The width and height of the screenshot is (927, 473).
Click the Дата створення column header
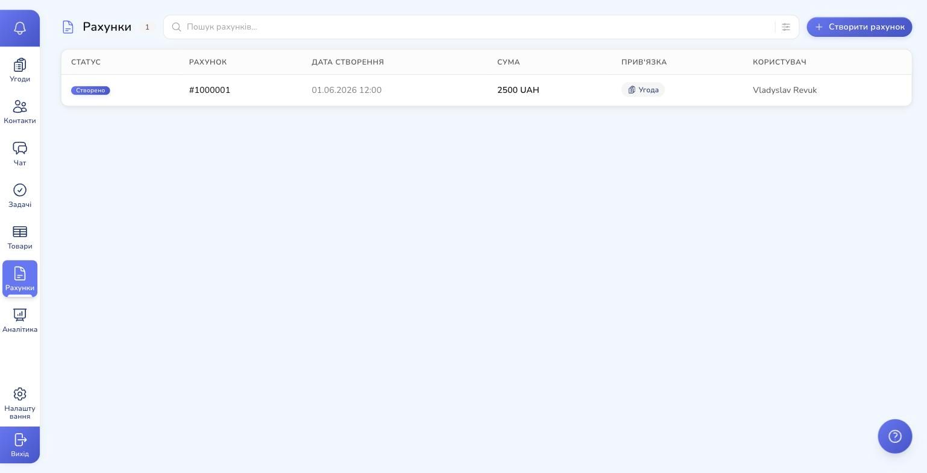click(348, 62)
